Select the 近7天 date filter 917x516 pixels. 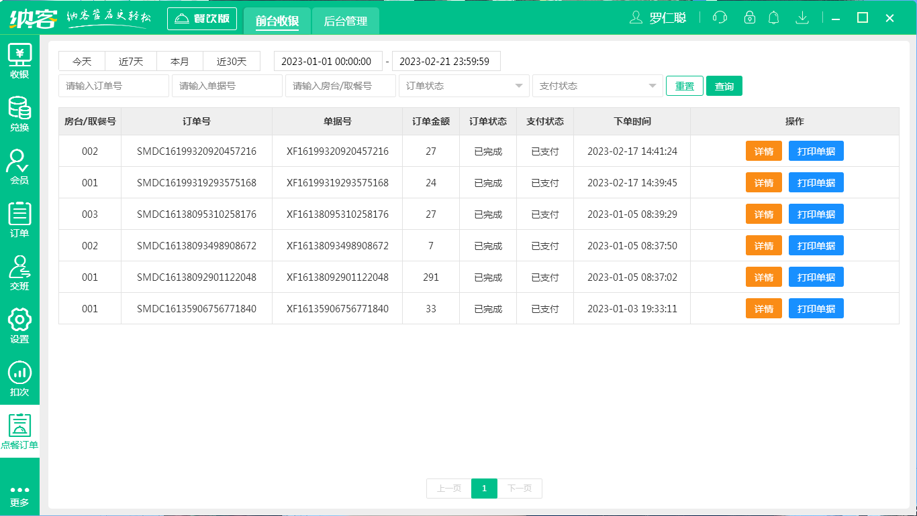coord(131,61)
